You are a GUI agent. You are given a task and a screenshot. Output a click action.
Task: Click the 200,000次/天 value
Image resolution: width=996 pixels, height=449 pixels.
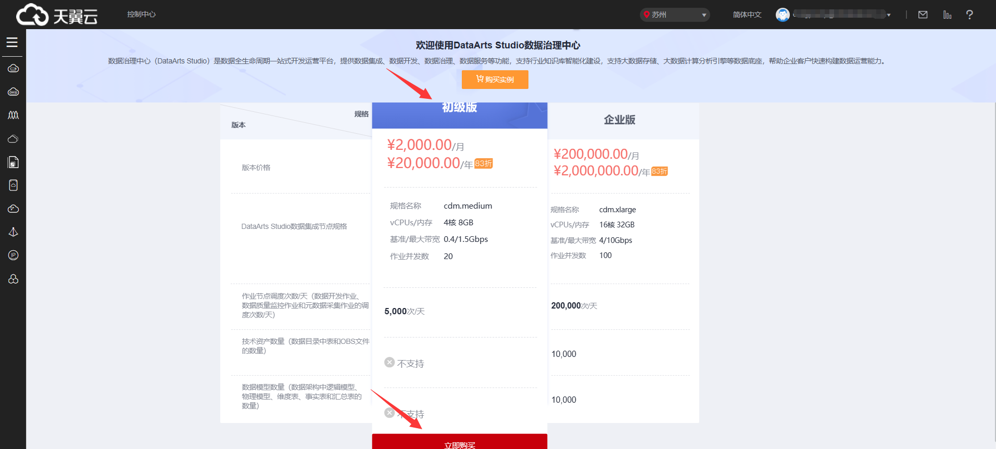click(574, 306)
